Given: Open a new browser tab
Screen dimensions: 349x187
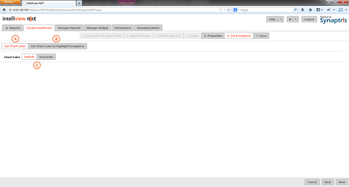Looking at the screenshot, I should point(79,3).
